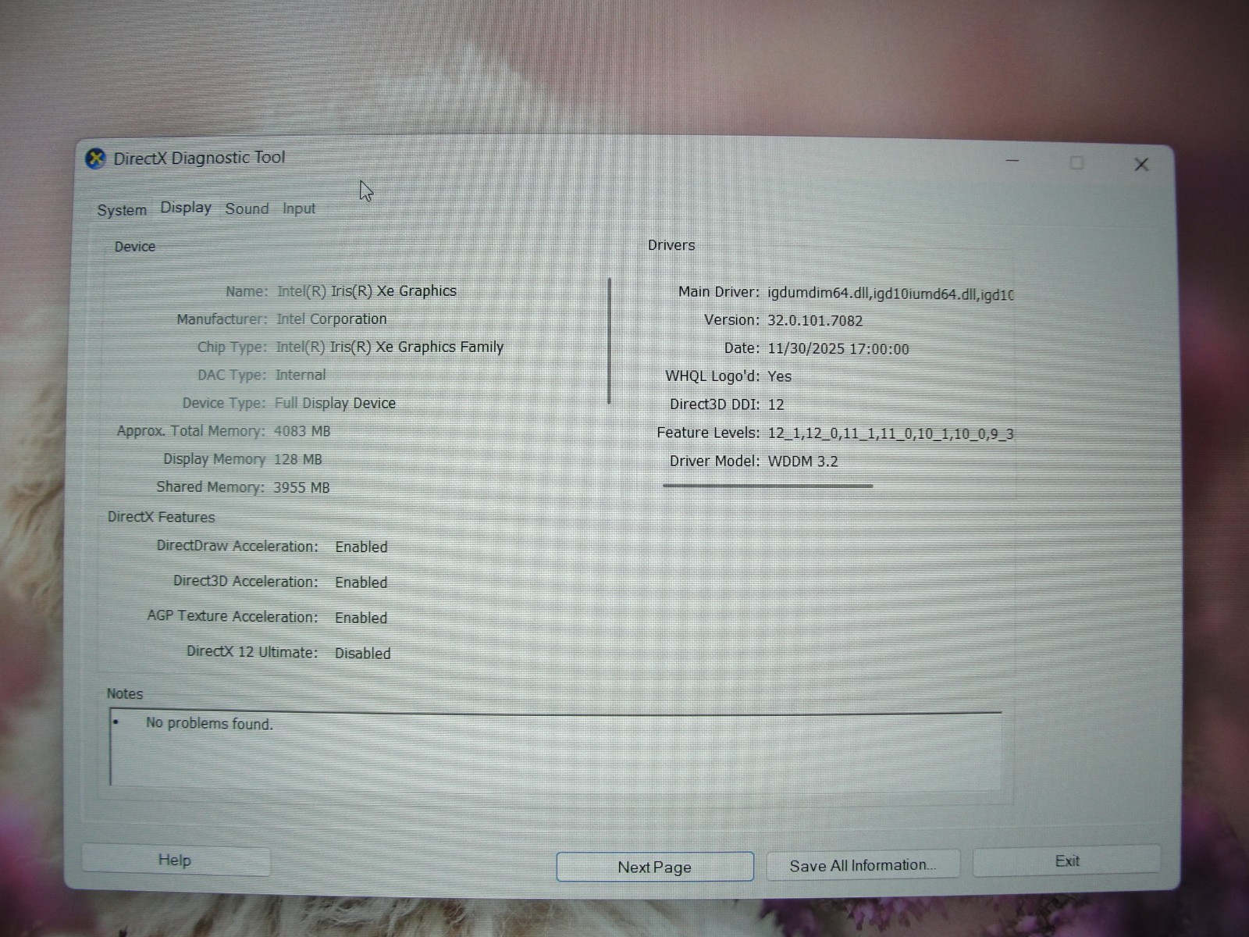
Task: Click the shared memory value '3955 MB'
Action: [301, 487]
